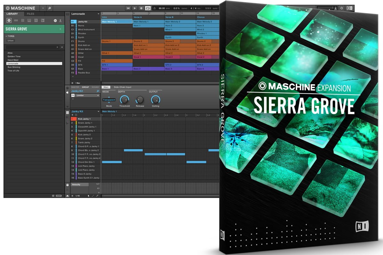Screen dimensions: 383x255
Task: Open dropdown arrow beside MASCHINE logo
Action: tap(43, 8)
